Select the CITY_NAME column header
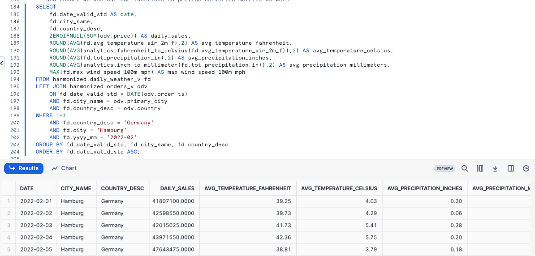Viewport: 535px width, 256px height. (x=76, y=188)
